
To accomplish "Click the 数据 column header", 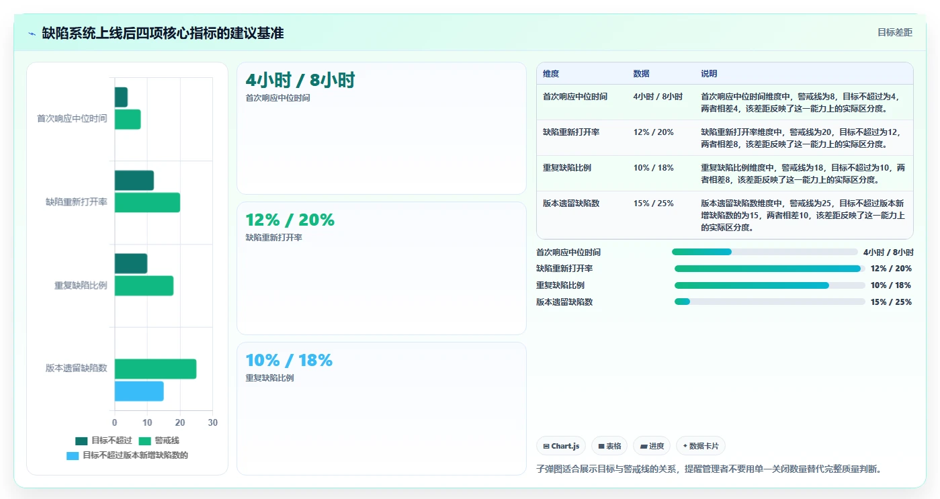I will pyautogui.click(x=641, y=74).
